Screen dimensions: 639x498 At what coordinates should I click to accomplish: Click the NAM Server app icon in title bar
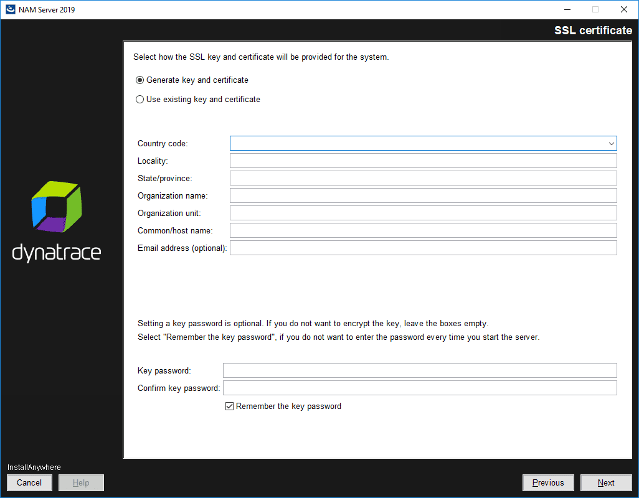pyautogui.click(x=10, y=9)
